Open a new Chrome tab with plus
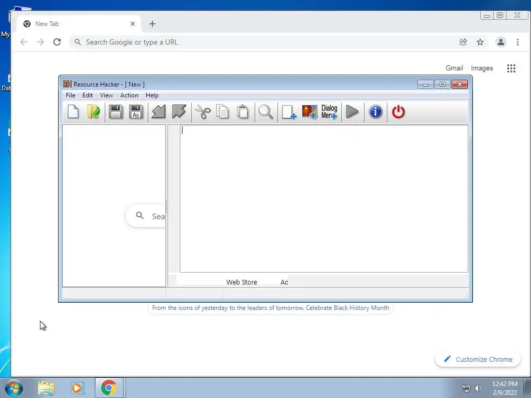Image resolution: width=531 pixels, height=398 pixels. click(x=152, y=24)
